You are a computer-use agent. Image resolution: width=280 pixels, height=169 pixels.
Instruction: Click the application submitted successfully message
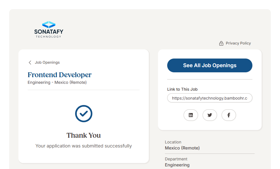83,146
